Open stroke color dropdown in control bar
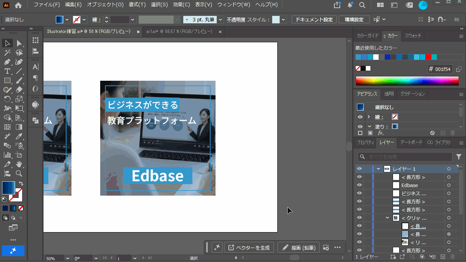466x262 pixels. click(x=84, y=19)
